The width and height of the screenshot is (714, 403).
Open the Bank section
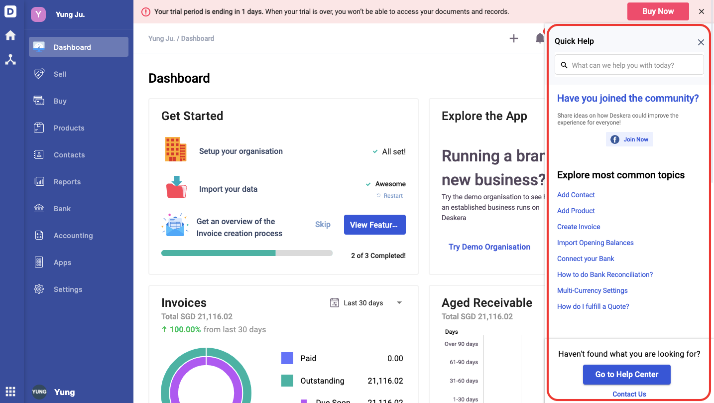pos(79,208)
